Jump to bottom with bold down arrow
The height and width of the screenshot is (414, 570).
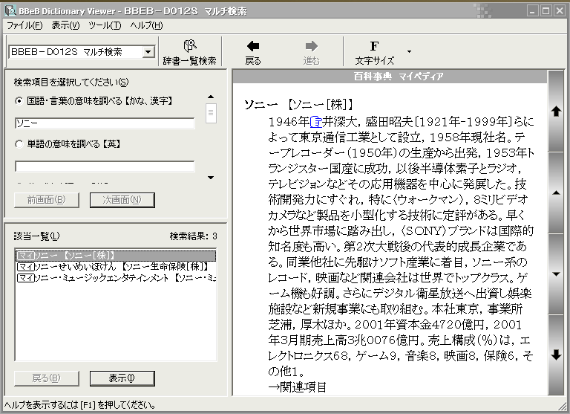click(556, 355)
